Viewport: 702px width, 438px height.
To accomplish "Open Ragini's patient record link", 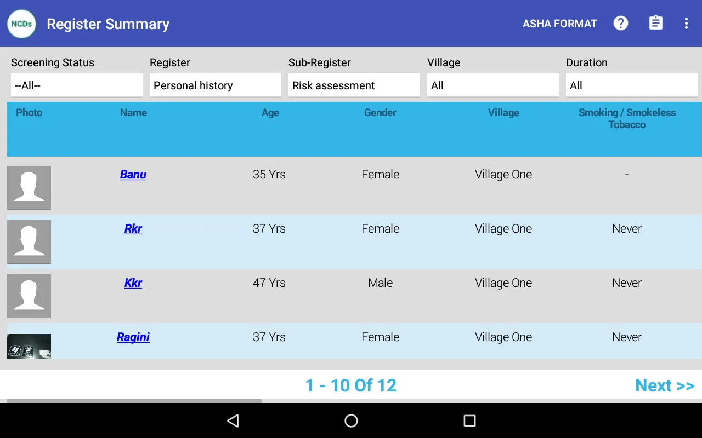I will [x=133, y=337].
